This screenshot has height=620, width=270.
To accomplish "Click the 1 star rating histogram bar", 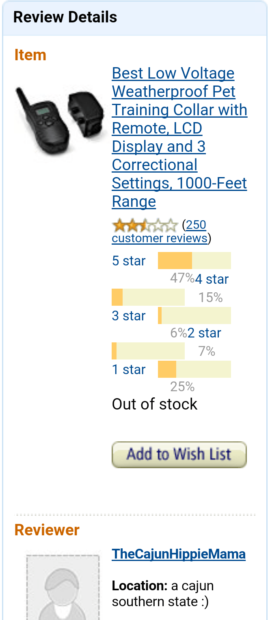I will 194,369.
